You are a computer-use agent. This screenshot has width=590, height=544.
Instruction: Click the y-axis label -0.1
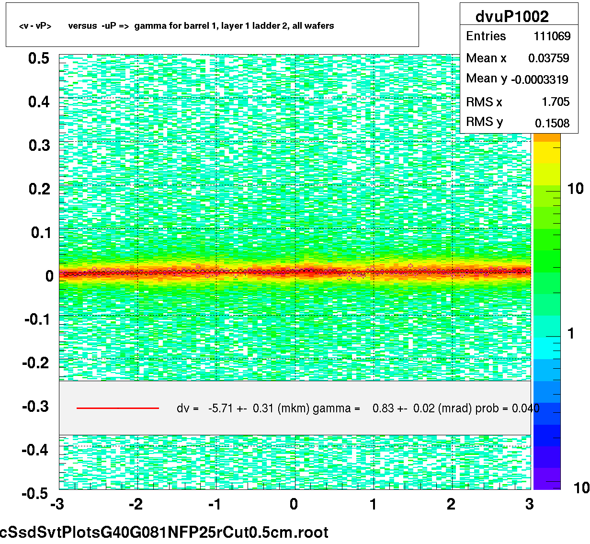click(x=37, y=319)
